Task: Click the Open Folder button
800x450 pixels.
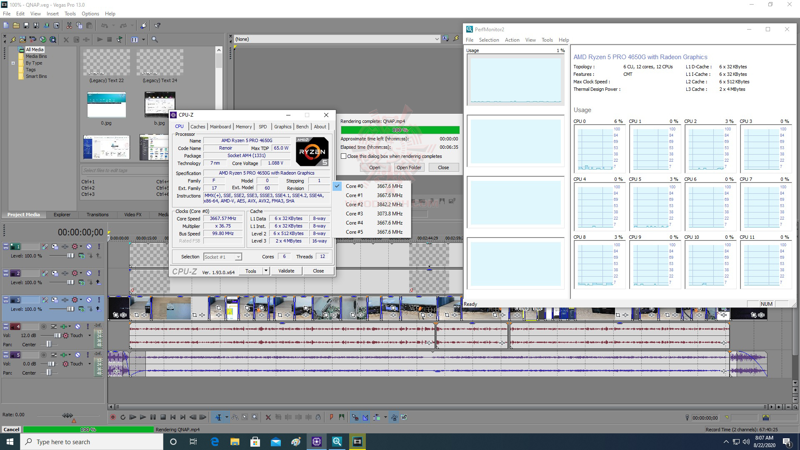Action: (408, 167)
